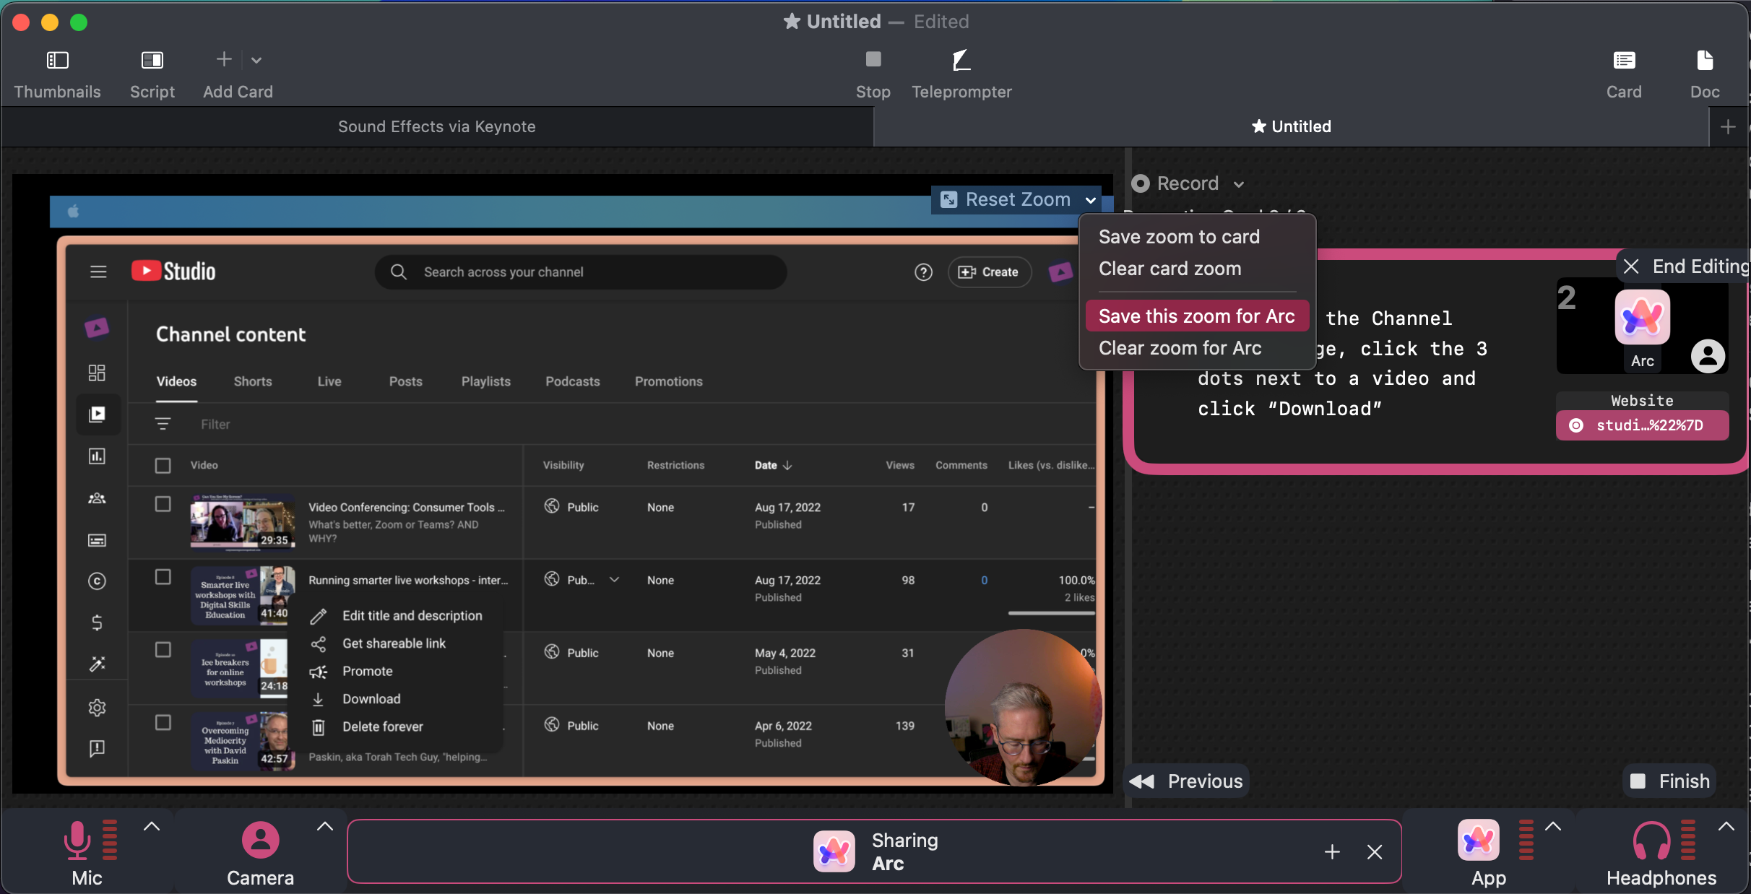The height and width of the screenshot is (894, 1751).
Task: Click the YouTube Studio search field
Action: (580, 272)
